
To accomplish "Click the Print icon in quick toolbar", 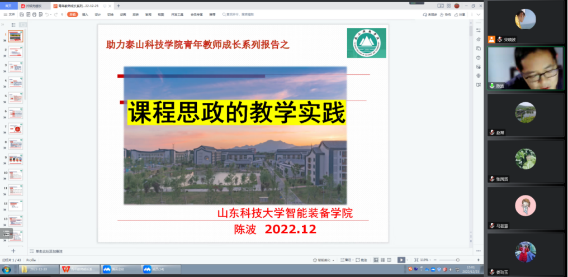I will point(34,15).
